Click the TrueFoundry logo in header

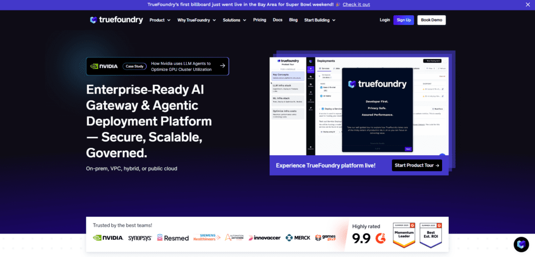click(117, 20)
